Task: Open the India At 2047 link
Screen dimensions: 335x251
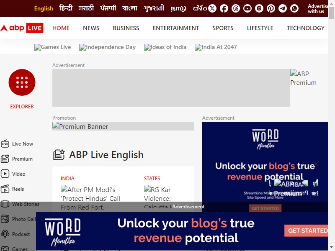Action: click(216, 47)
